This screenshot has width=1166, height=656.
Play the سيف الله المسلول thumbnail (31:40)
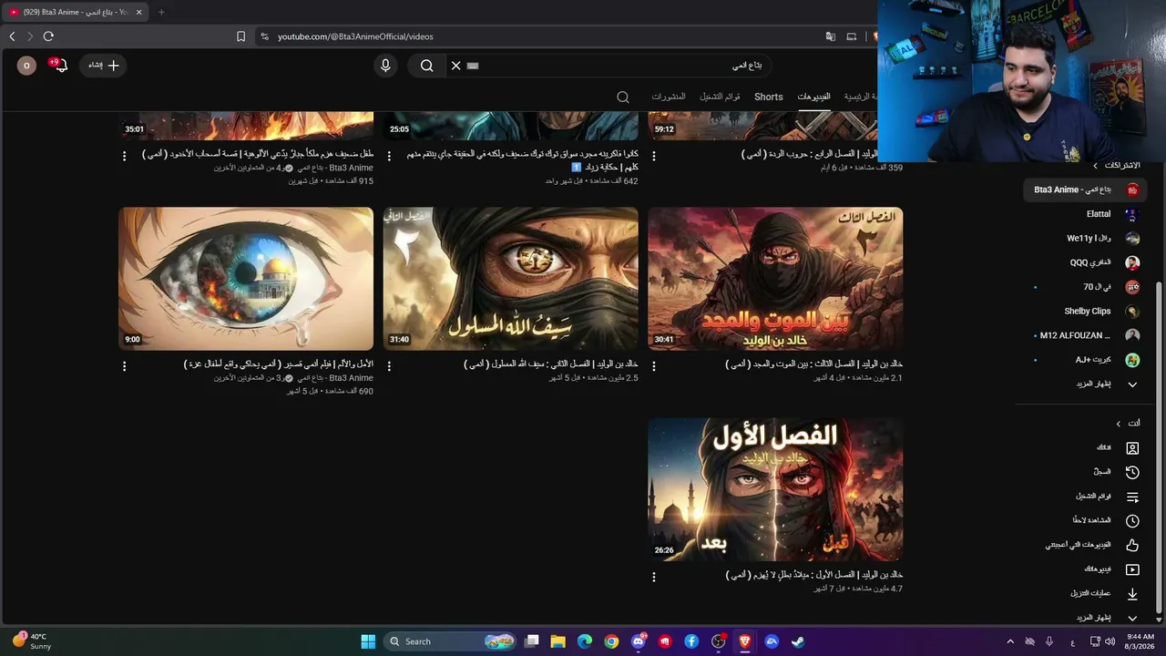pos(510,279)
